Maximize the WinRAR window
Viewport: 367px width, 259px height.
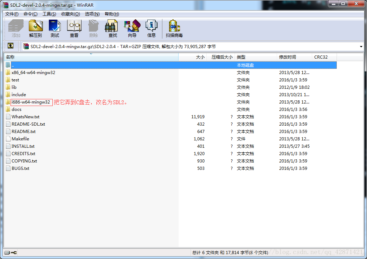pos(343,4)
